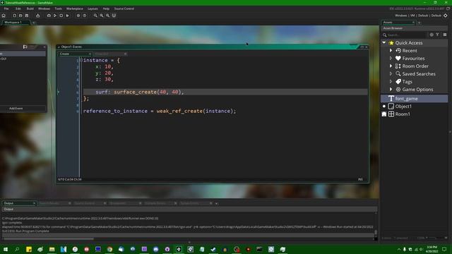The width and height of the screenshot is (452, 254).
Task: Click the Output panel horizontal scrollbar
Action: point(48,238)
